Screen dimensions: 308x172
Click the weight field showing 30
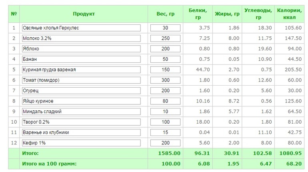(x=166, y=28)
